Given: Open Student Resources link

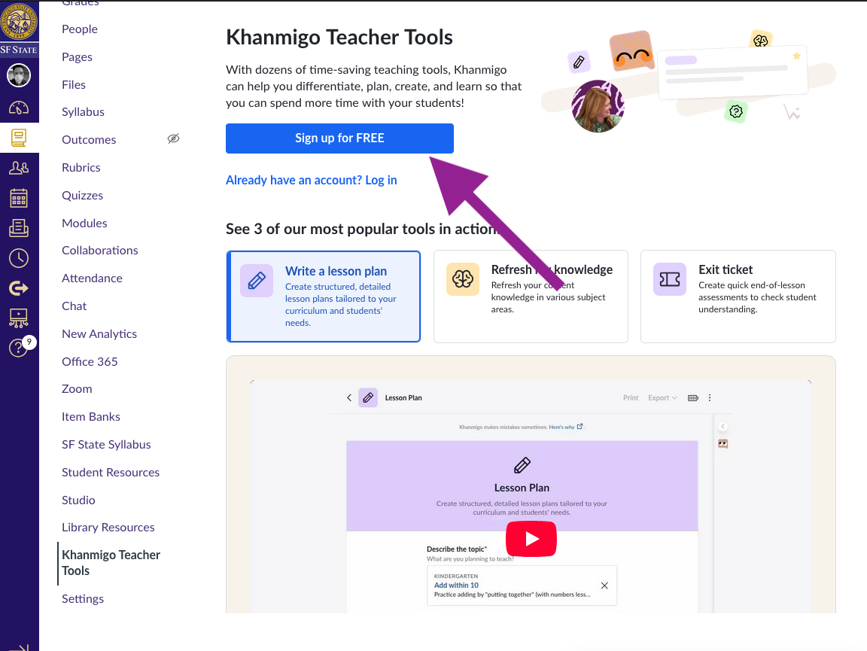Looking at the screenshot, I should (x=111, y=473).
